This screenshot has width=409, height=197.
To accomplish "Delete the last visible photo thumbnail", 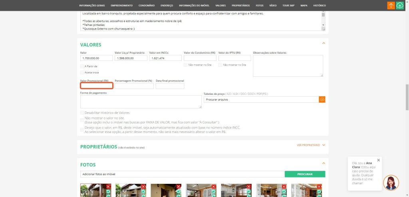I will 319,187.
